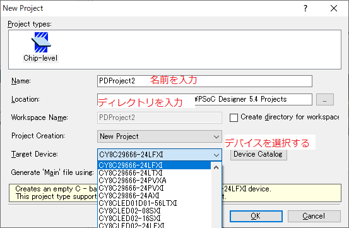Open the Device Catalog
This screenshot has height=228, width=349.
pos(258,154)
